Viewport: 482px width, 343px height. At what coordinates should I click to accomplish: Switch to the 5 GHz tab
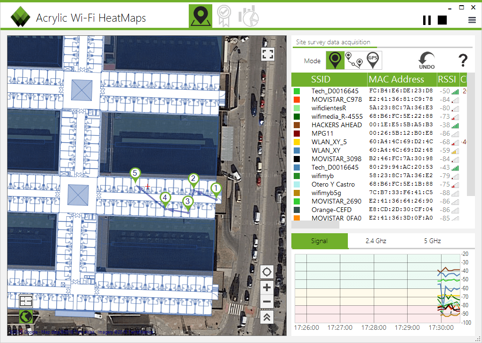click(x=433, y=241)
